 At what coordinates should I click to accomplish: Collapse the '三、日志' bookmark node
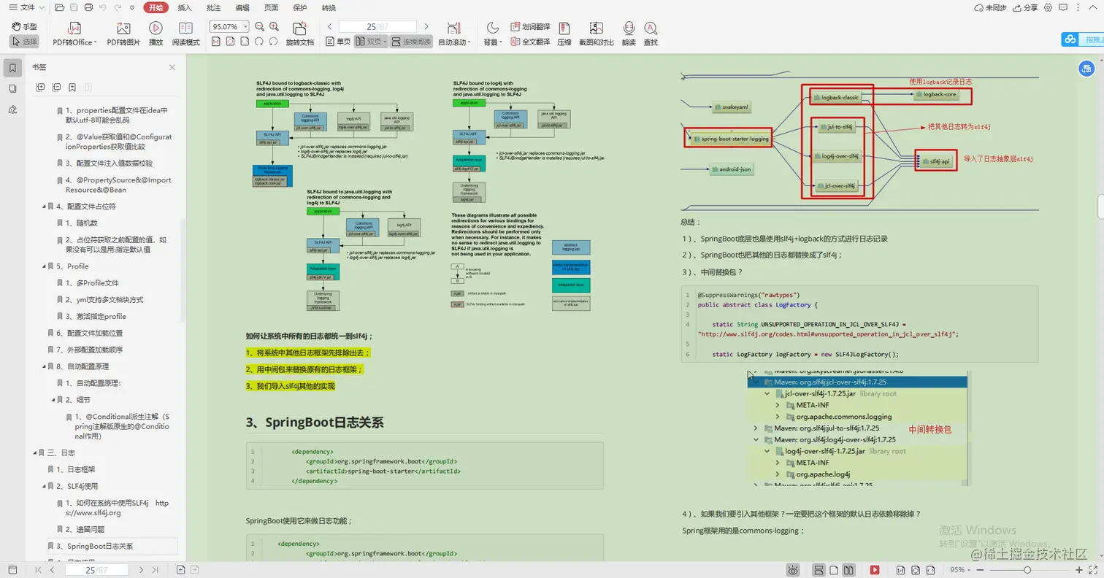click(34, 453)
